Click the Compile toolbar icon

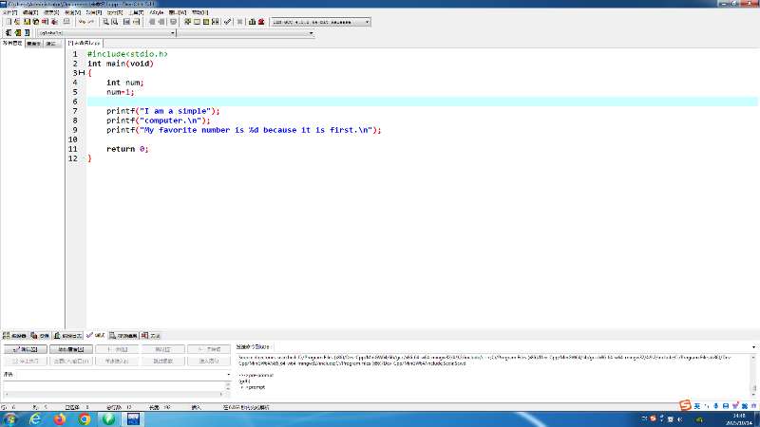point(187,22)
